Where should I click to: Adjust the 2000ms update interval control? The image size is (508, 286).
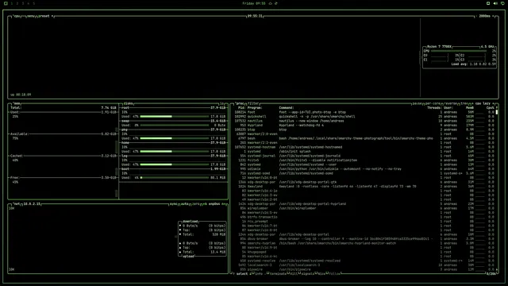486,16
